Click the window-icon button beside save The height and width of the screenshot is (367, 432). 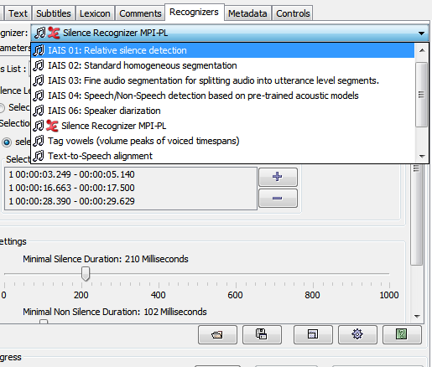[313, 334]
